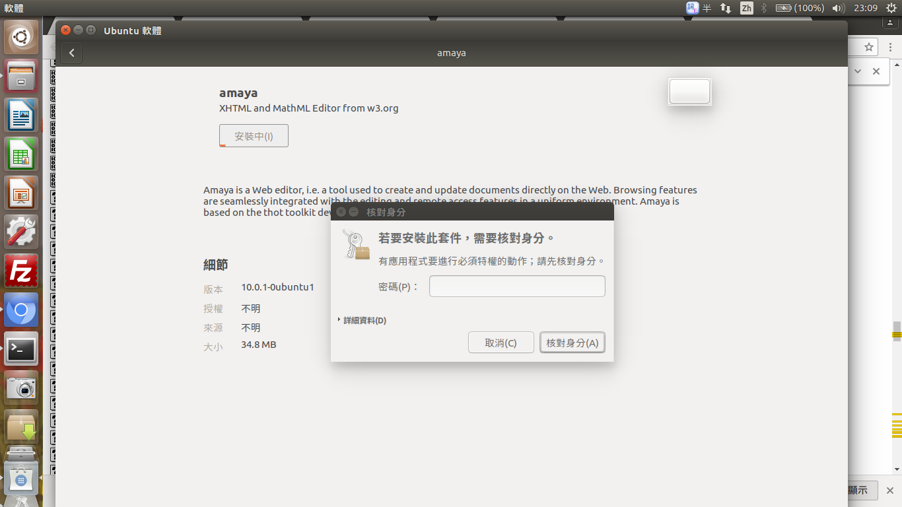This screenshot has width=902, height=507.
Task: Click the clock showing 23:09
Action: tap(865, 8)
